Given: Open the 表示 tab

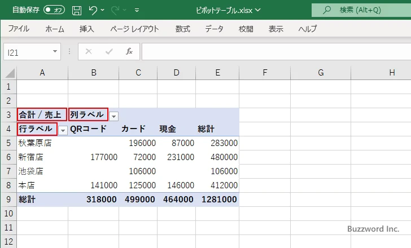Looking at the screenshot, I should (x=276, y=29).
